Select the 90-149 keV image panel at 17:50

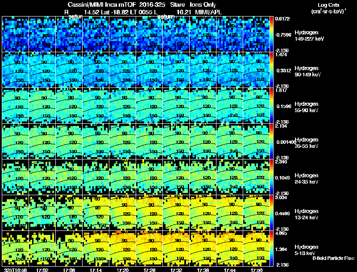(257, 70)
